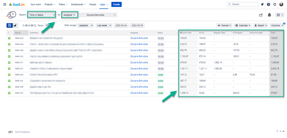
Task: Go to next page arrow
Action: (x=281, y=131)
